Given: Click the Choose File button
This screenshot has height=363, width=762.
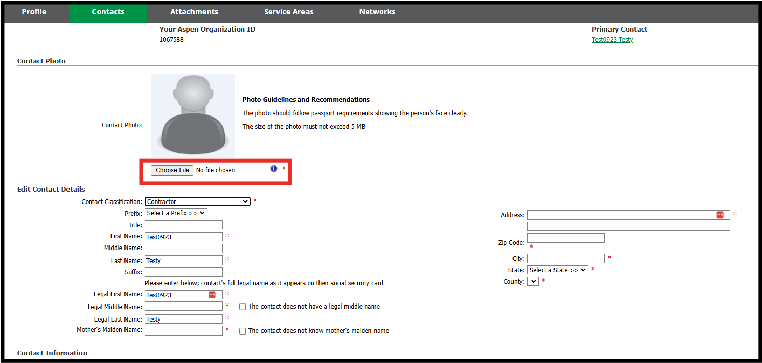Looking at the screenshot, I should [172, 170].
